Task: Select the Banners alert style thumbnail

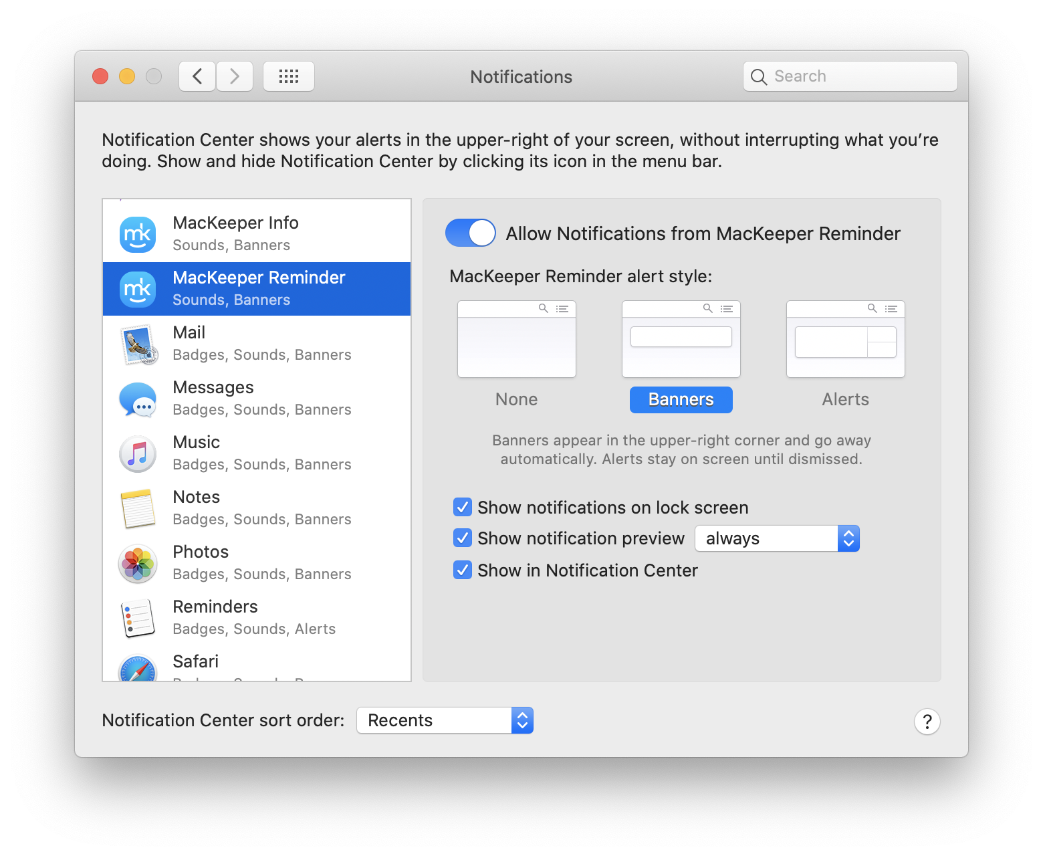Action: 681,339
